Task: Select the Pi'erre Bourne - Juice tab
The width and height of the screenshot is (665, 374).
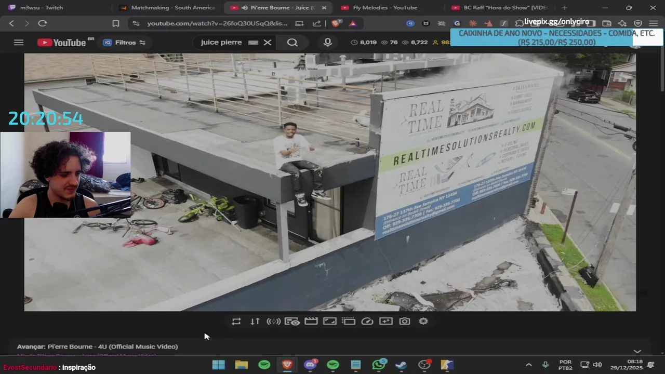Action: click(x=277, y=8)
